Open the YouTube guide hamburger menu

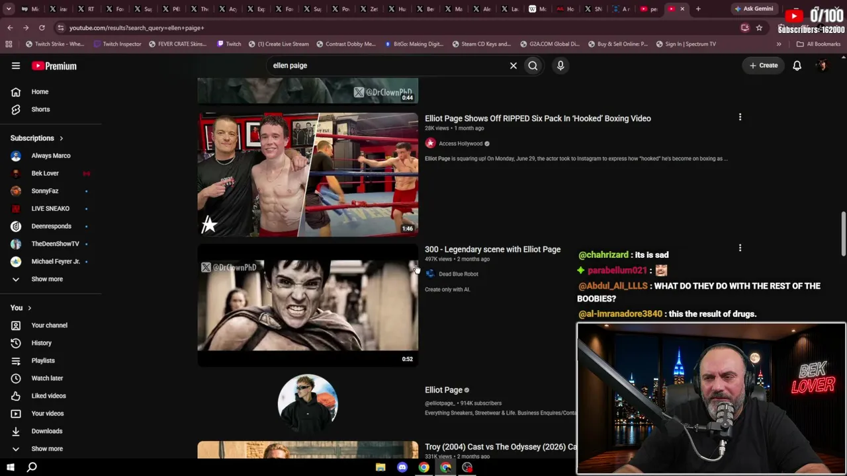[16, 65]
